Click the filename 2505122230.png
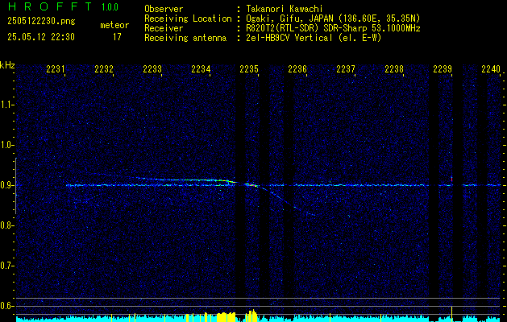507x322 pixels. coord(41,22)
